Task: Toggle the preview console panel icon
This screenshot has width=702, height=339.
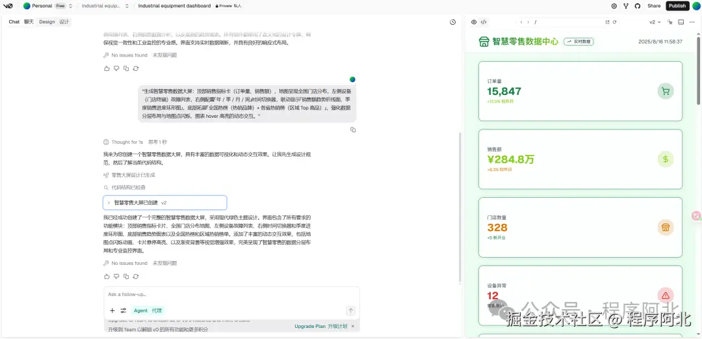Action: (x=681, y=22)
